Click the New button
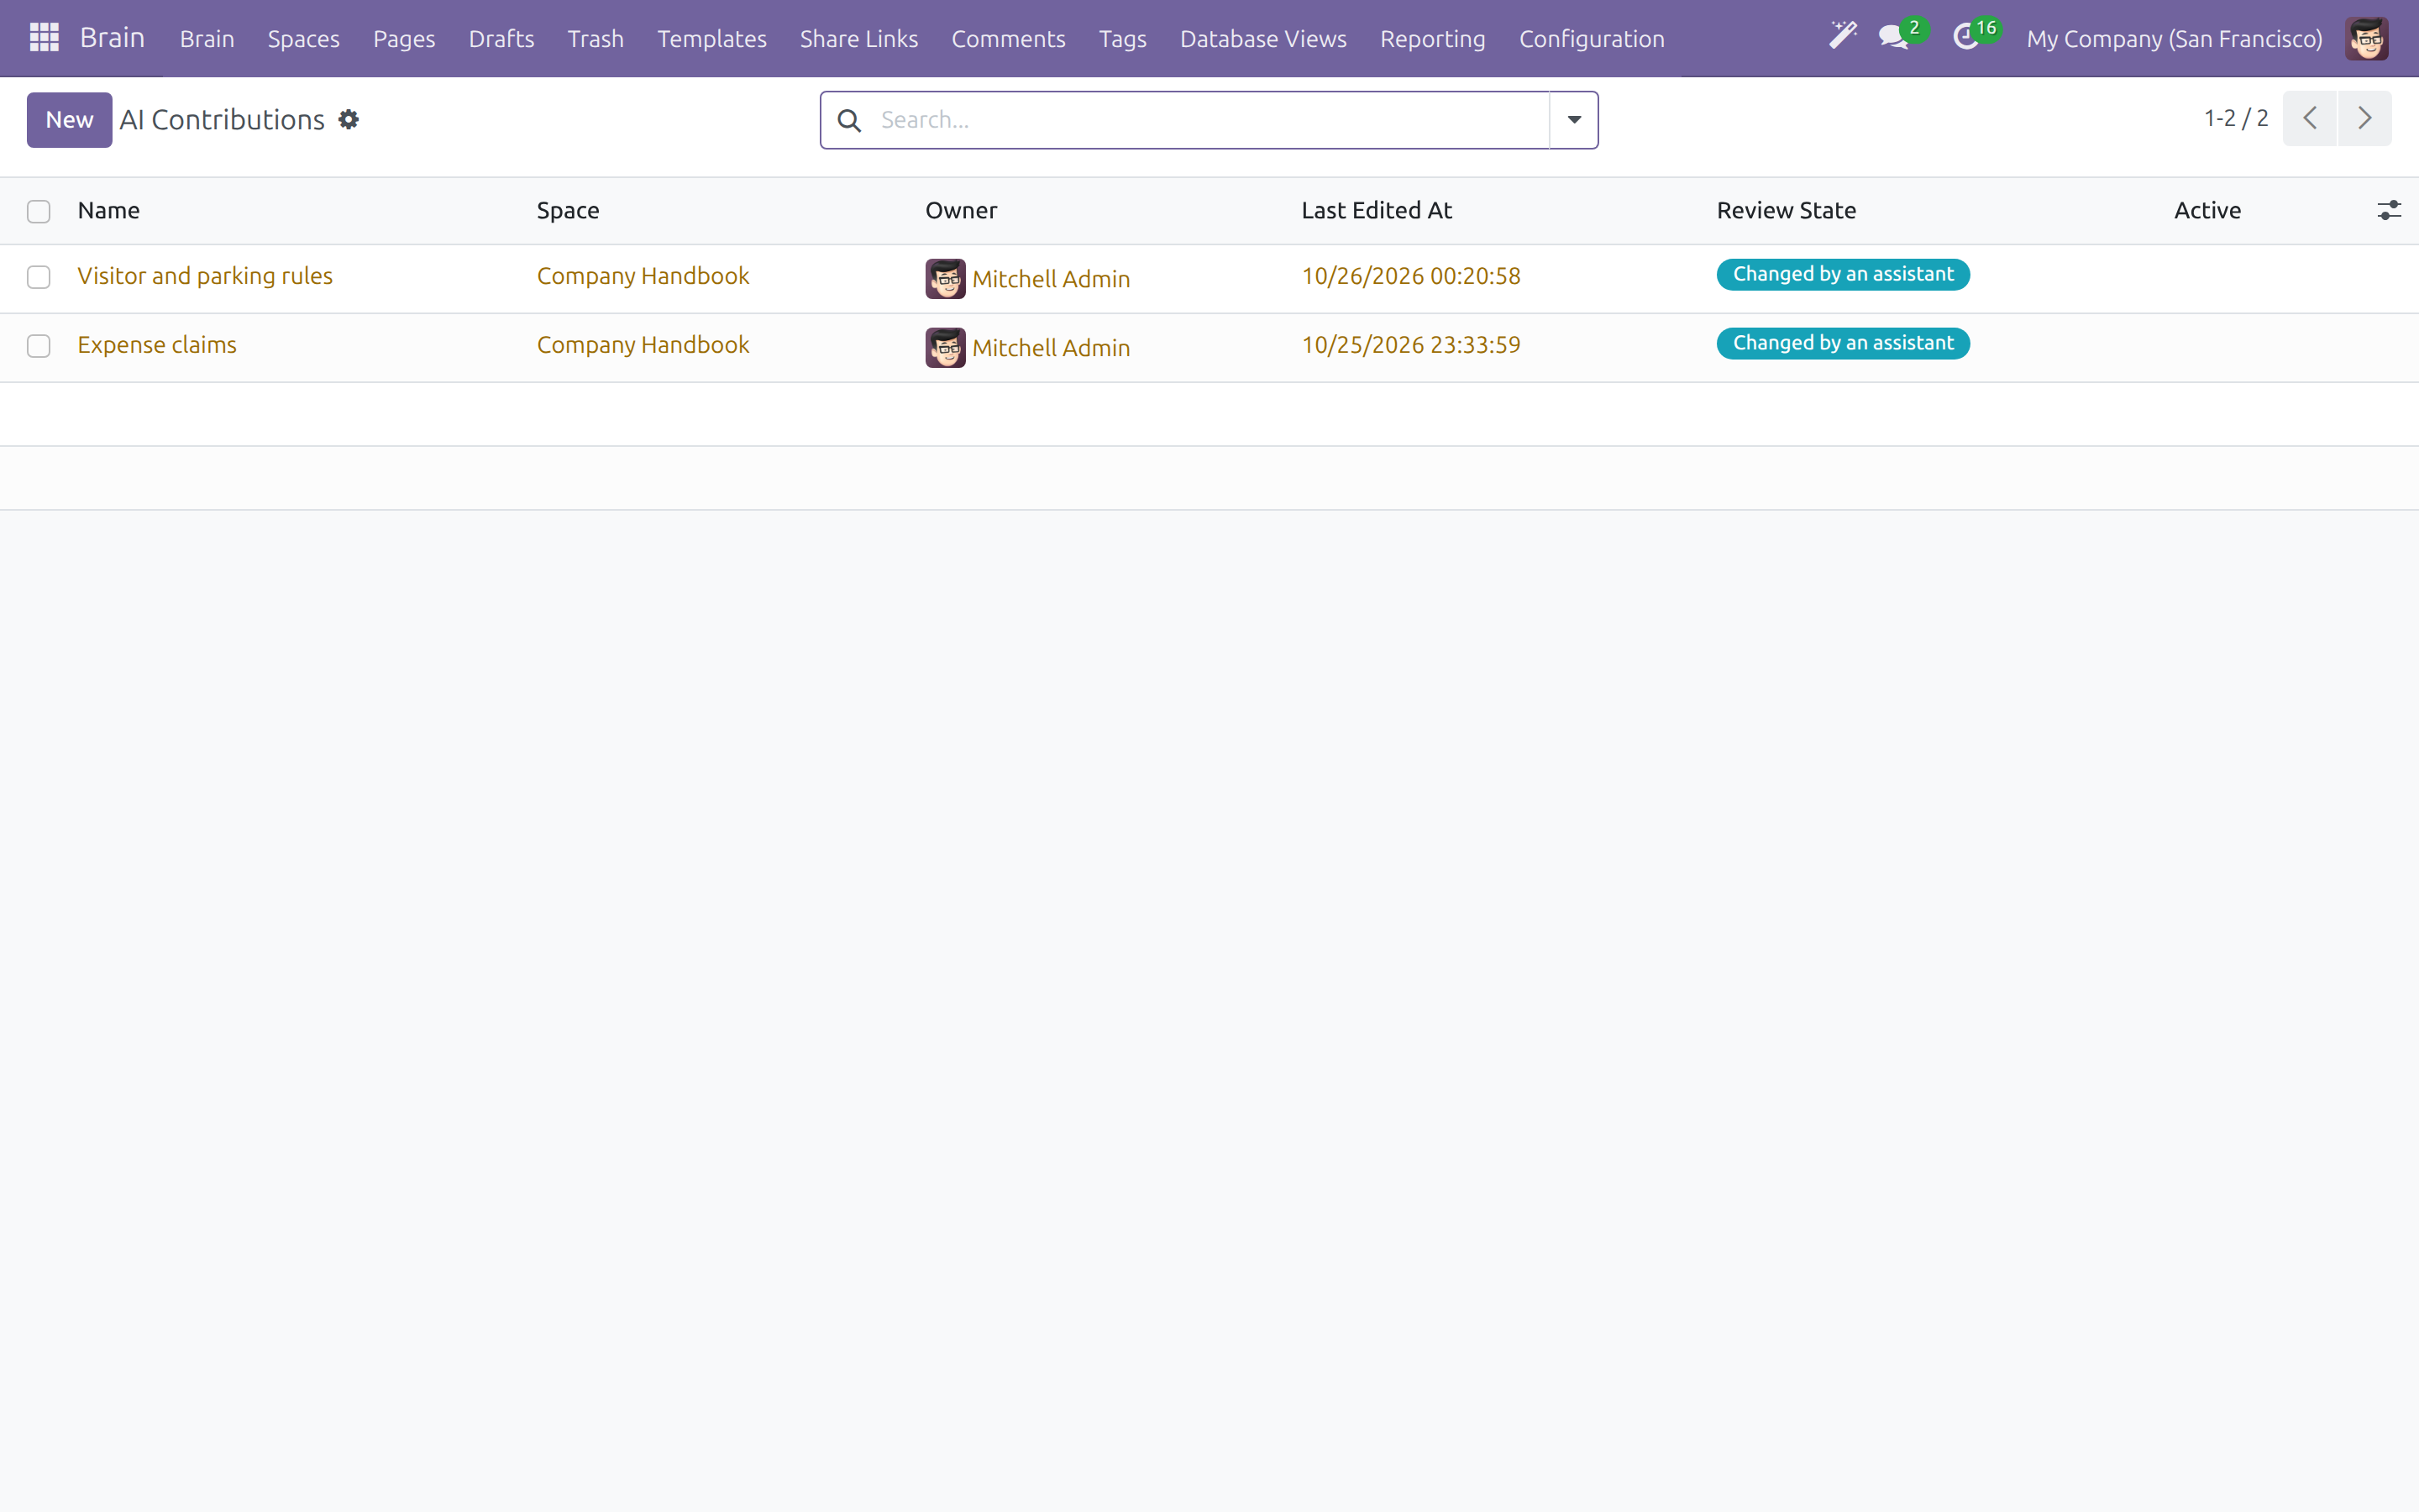Viewport: 2419px width, 1512px height. tap(69, 120)
